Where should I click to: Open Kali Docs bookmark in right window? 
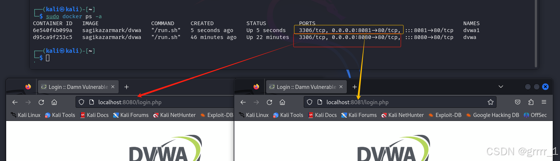(x=322, y=115)
